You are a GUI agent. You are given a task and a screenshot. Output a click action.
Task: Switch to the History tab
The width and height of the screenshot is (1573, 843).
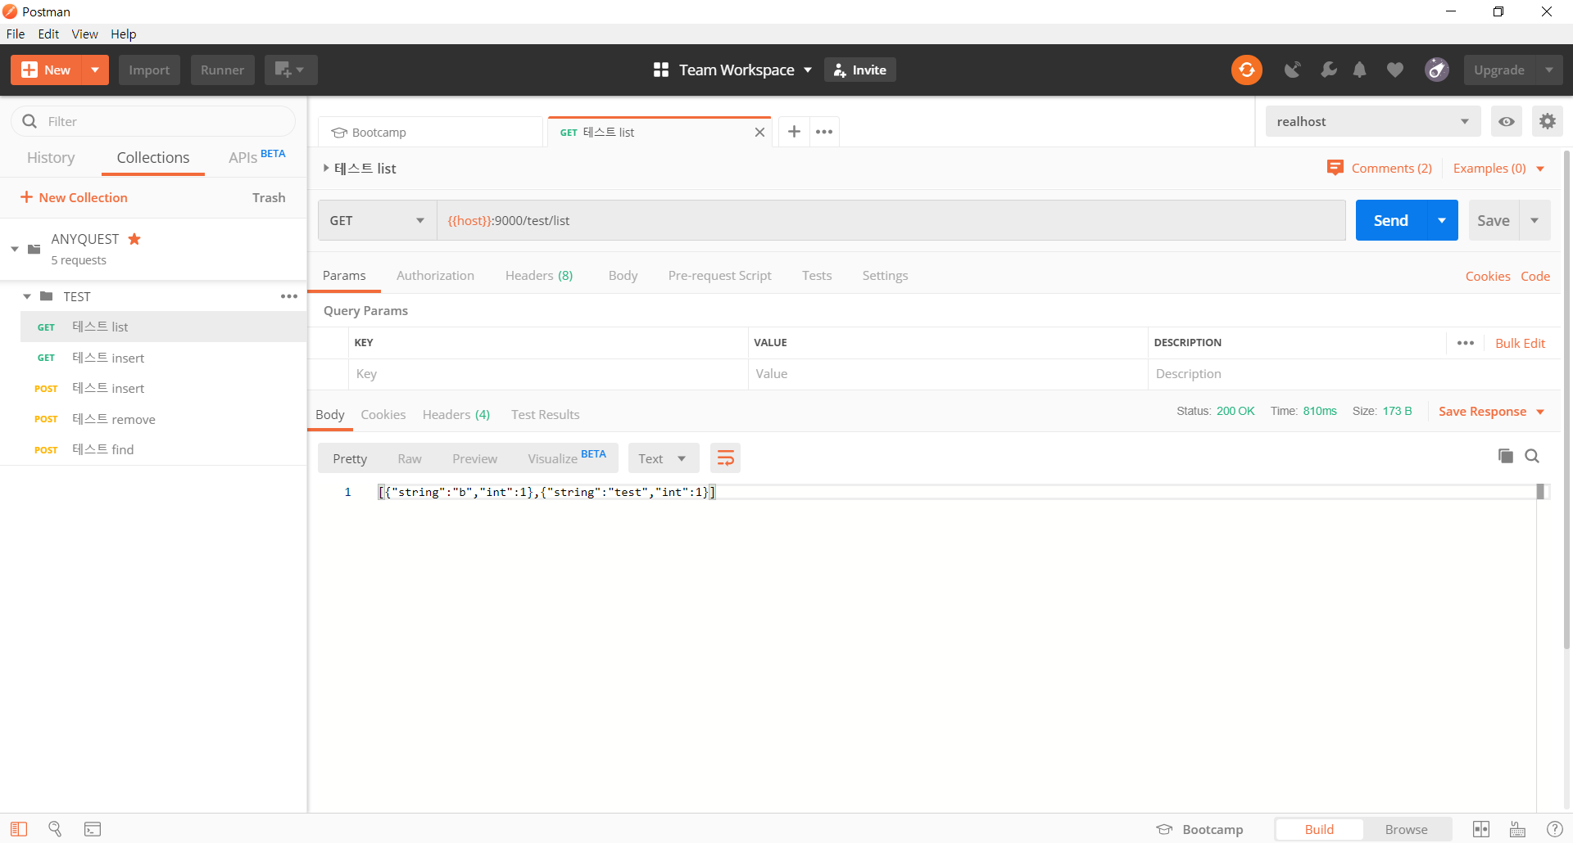pos(51,157)
